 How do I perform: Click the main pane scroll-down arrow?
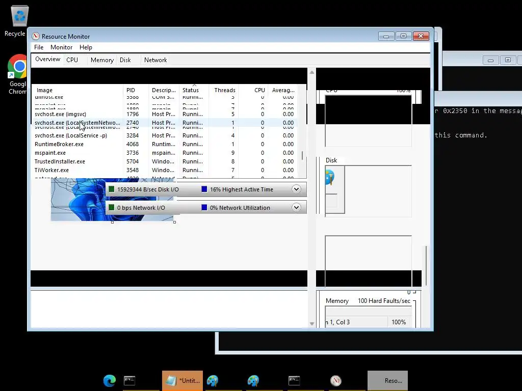(x=312, y=323)
